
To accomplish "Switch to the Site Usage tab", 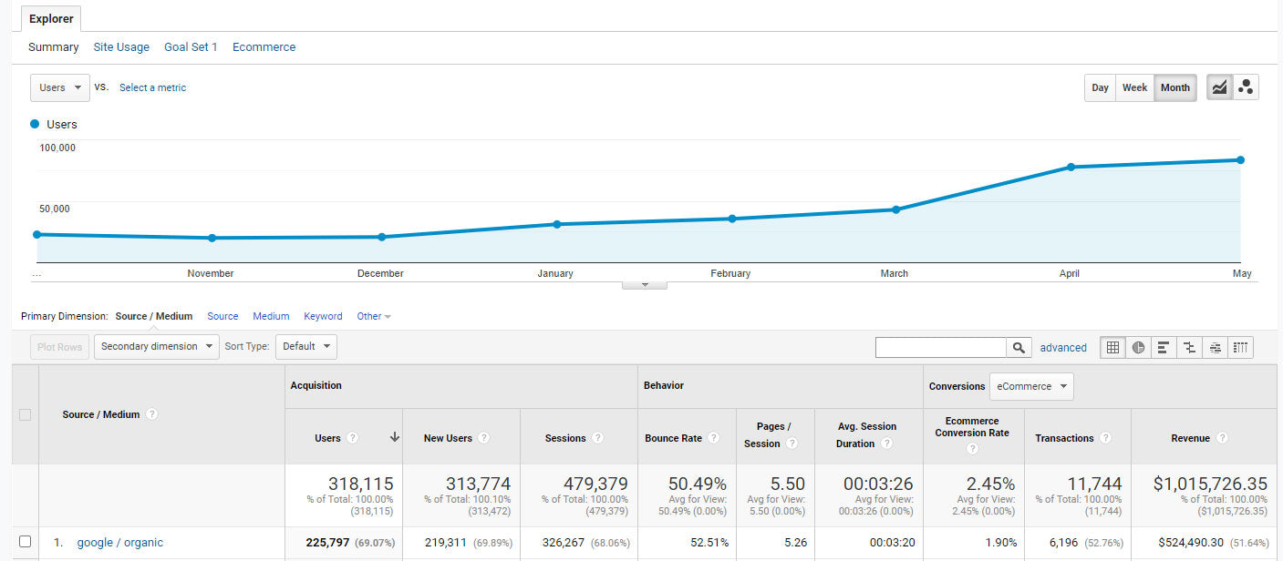I will point(121,47).
